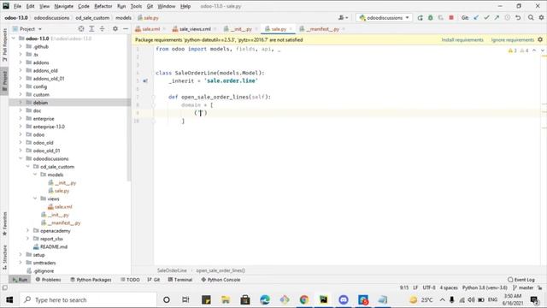The image size is (547, 308).
Task: Click in the Windows search box
Action: coord(87,299)
